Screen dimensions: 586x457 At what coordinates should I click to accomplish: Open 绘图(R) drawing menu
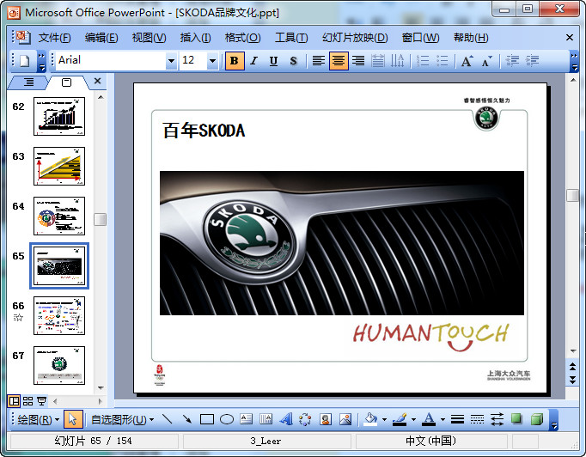(x=38, y=420)
